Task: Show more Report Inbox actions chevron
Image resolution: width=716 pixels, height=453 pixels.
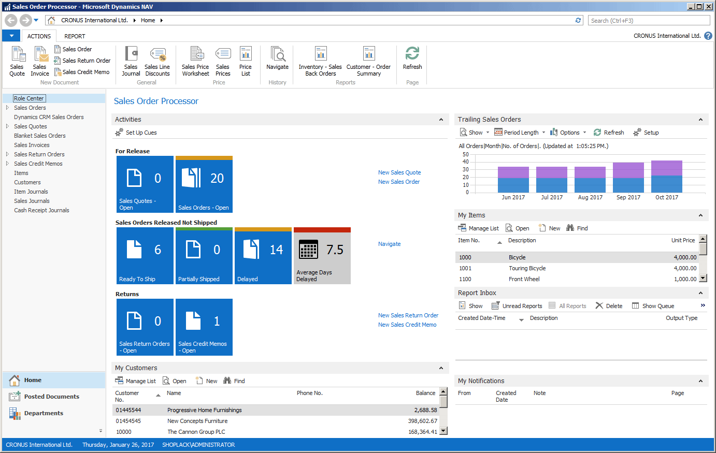Action: tap(703, 305)
